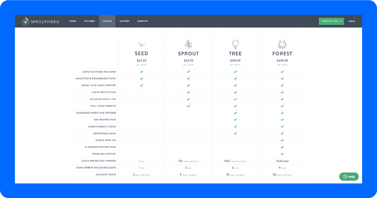Select the Seed plan seedling icon
Image resolution: width=377 pixels, height=198 pixels.
pos(141,45)
